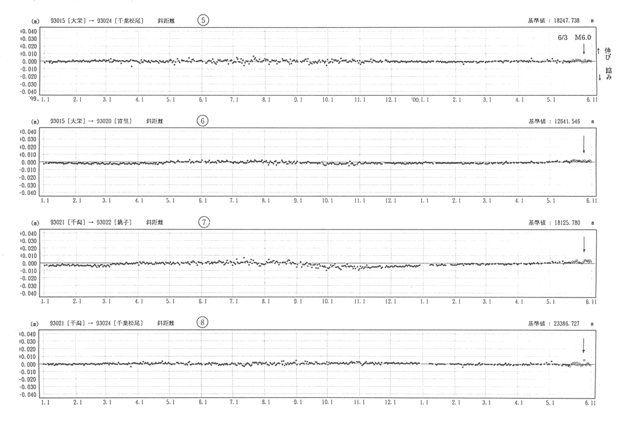
Task: Click the '00.1.1 date label in the top chart
Action: click(421, 99)
